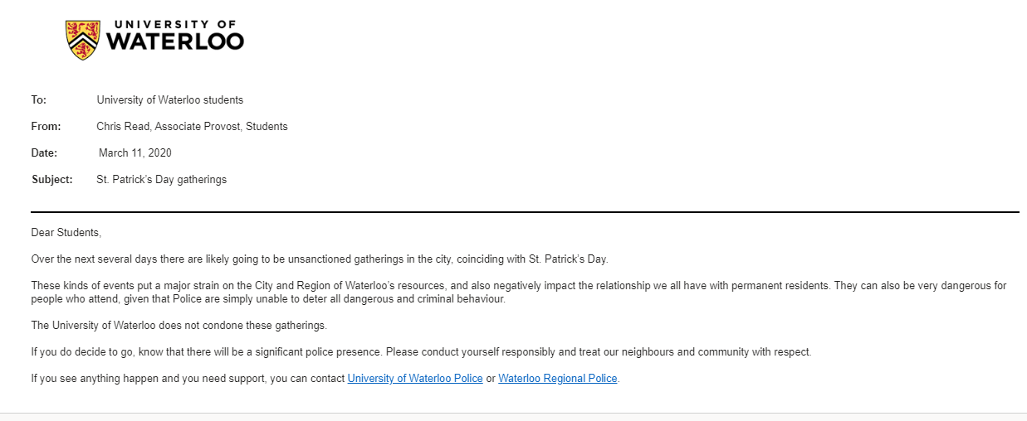
Task: Click the date 'March 11, 2020'
Action: 135,153
